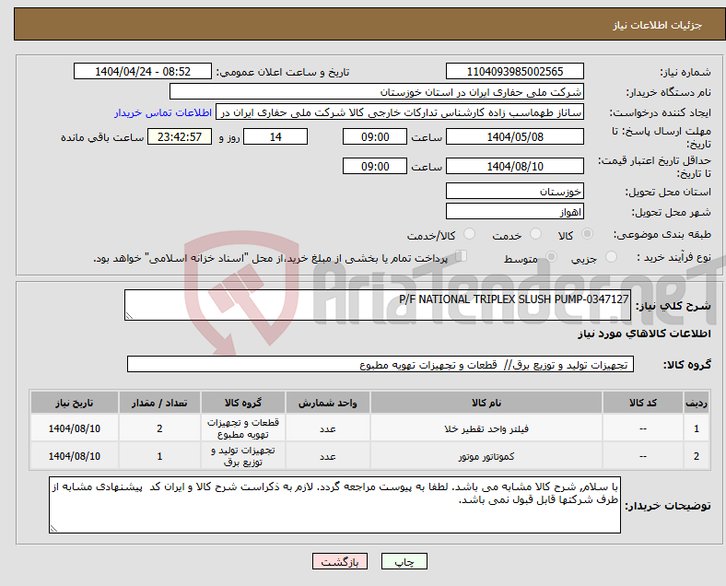Click the اطلاعات کالاهای مورد نیاز heading
Screen dimensions: 726x586
(x=644, y=334)
